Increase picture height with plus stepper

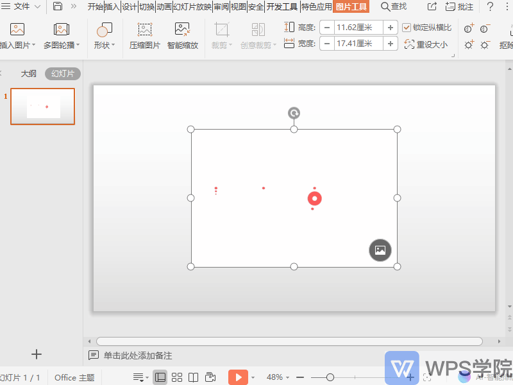(x=391, y=28)
